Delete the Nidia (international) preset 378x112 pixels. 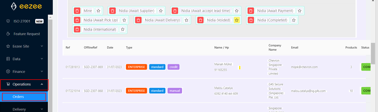coord(77,29)
